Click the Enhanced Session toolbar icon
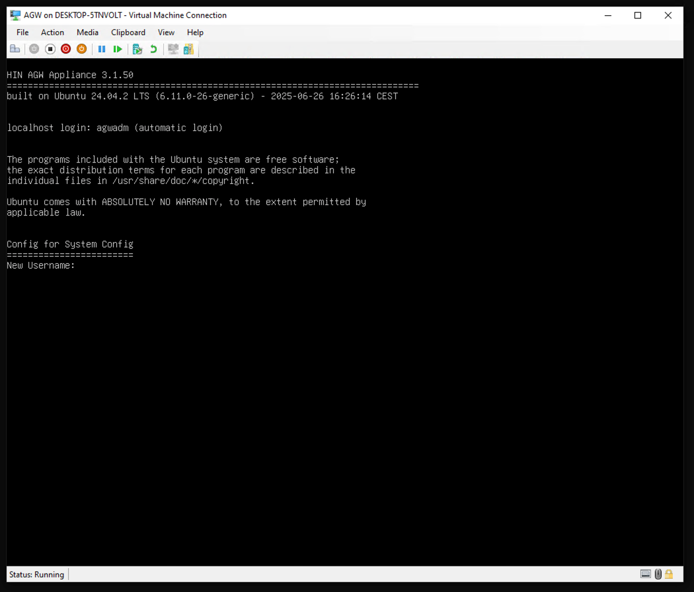 173,48
